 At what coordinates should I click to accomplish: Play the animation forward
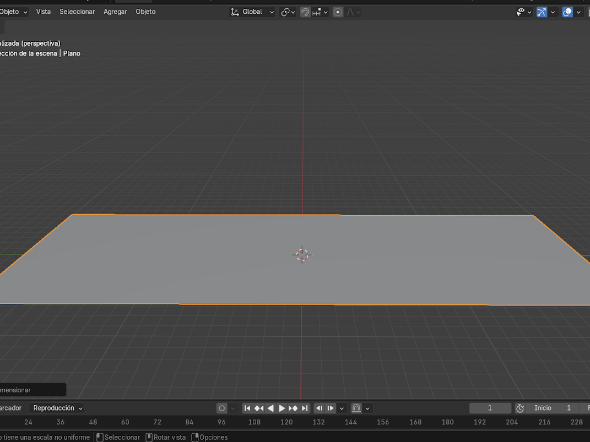coord(282,408)
